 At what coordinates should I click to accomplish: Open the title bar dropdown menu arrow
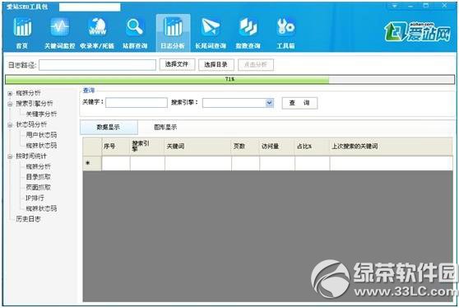[395, 6]
